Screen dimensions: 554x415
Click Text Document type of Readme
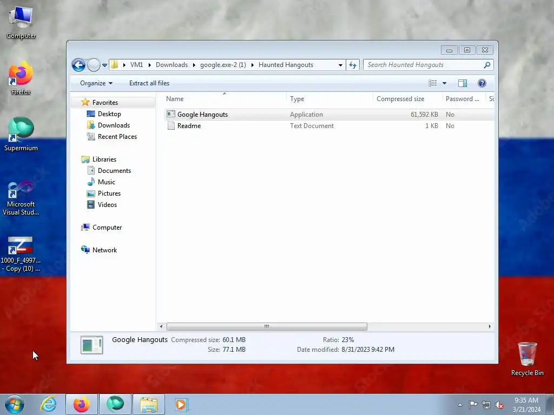pos(312,125)
